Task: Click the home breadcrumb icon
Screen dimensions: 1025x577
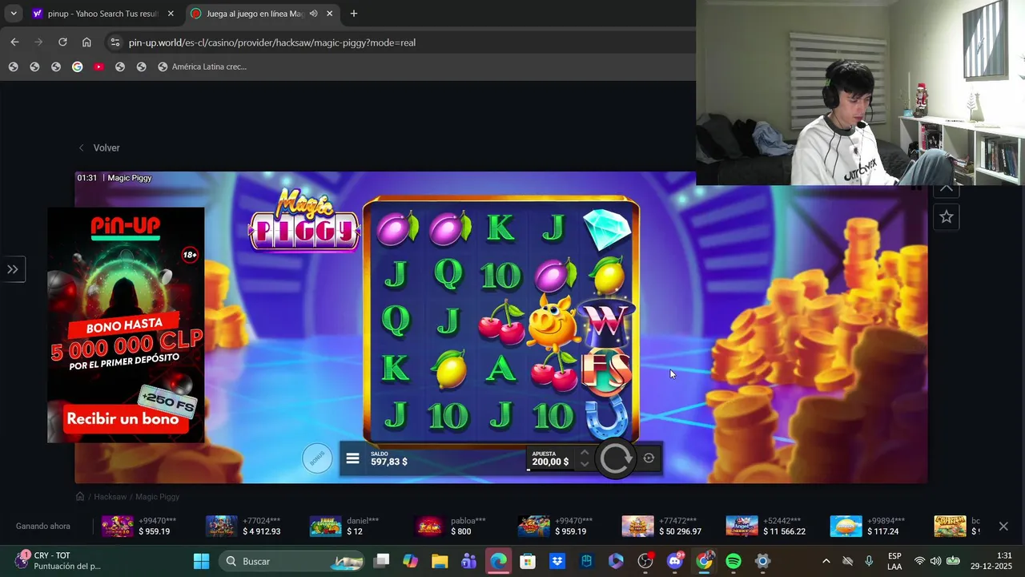Action: tap(80, 497)
